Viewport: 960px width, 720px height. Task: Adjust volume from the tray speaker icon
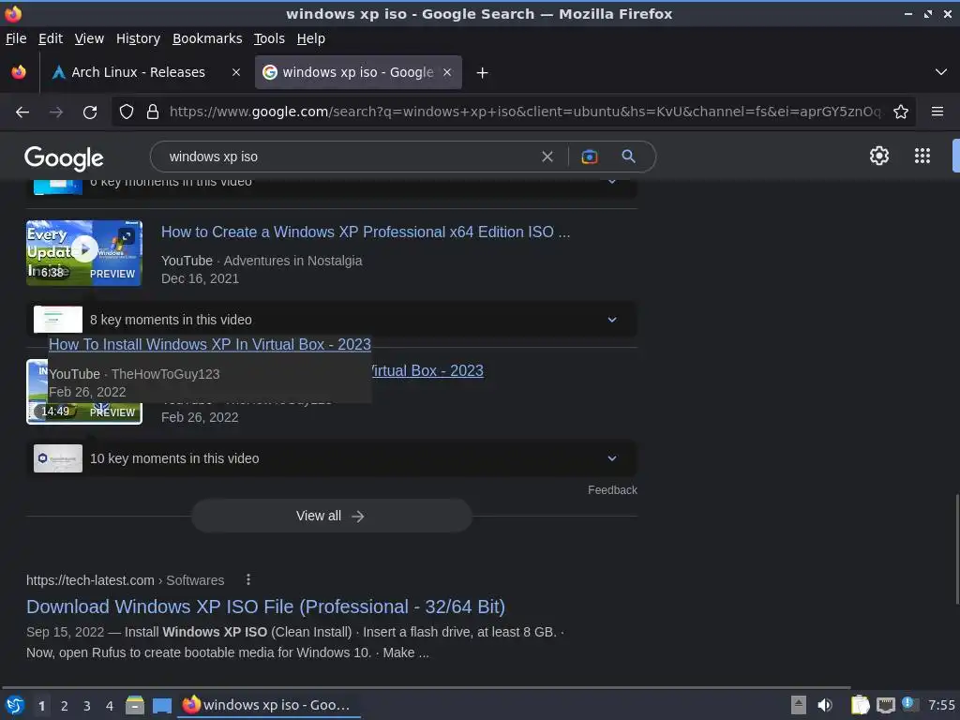click(x=825, y=705)
